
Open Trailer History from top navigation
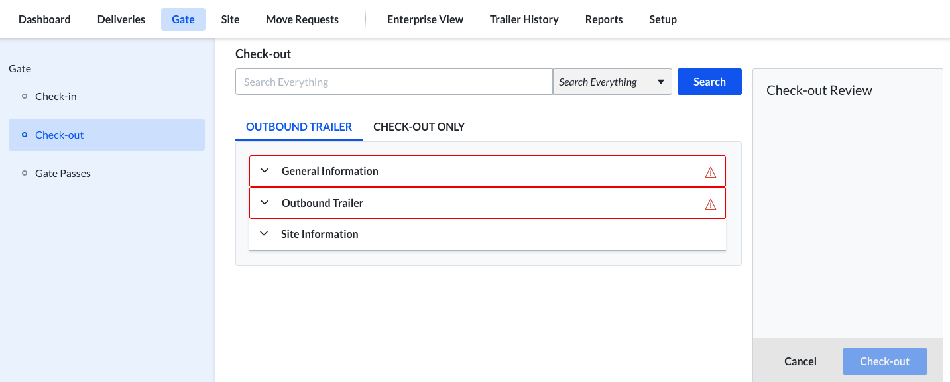point(524,19)
